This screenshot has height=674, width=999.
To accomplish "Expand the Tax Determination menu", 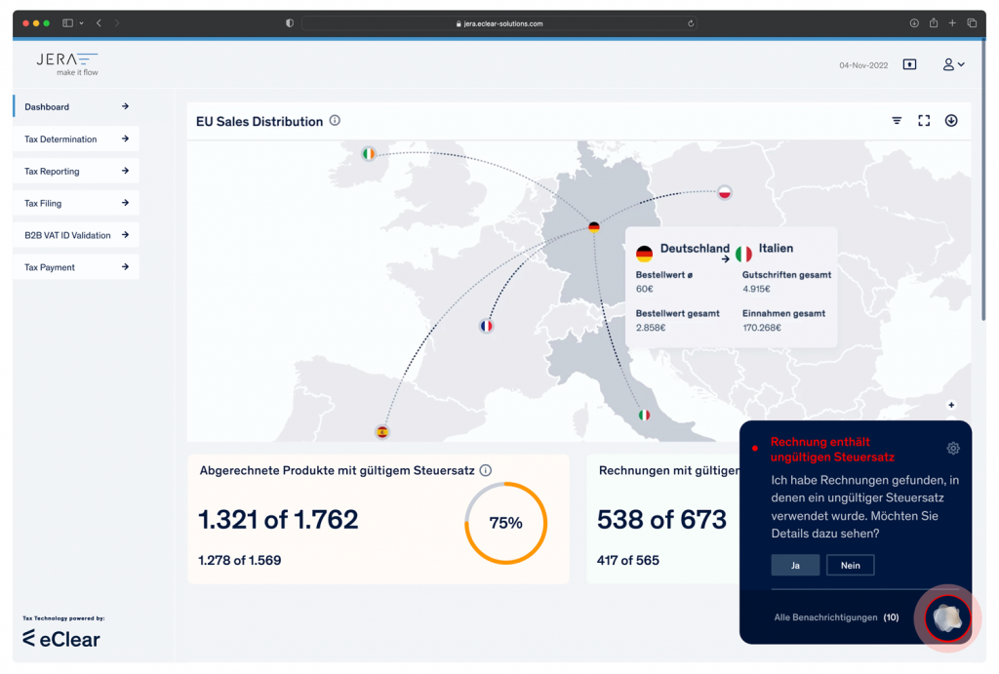I will tap(75, 139).
